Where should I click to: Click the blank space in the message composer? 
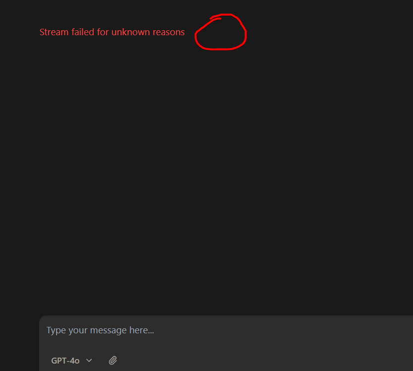pyautogui.click(x=263, y=343)
